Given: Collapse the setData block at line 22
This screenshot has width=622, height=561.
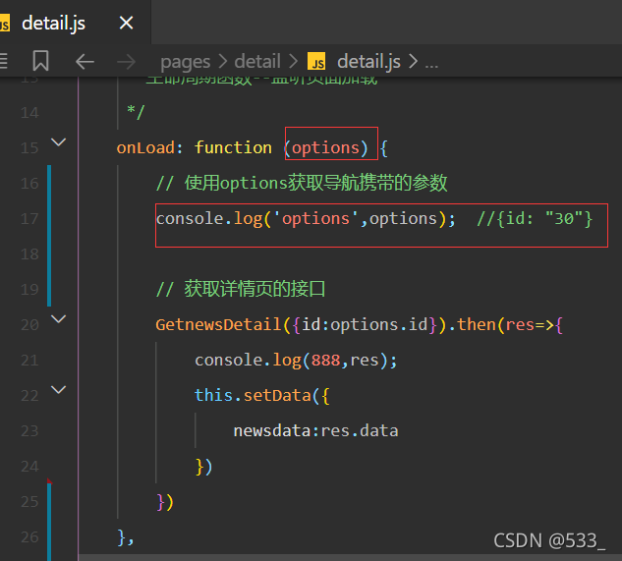Looking at the screenshot, I should point(59,390).
